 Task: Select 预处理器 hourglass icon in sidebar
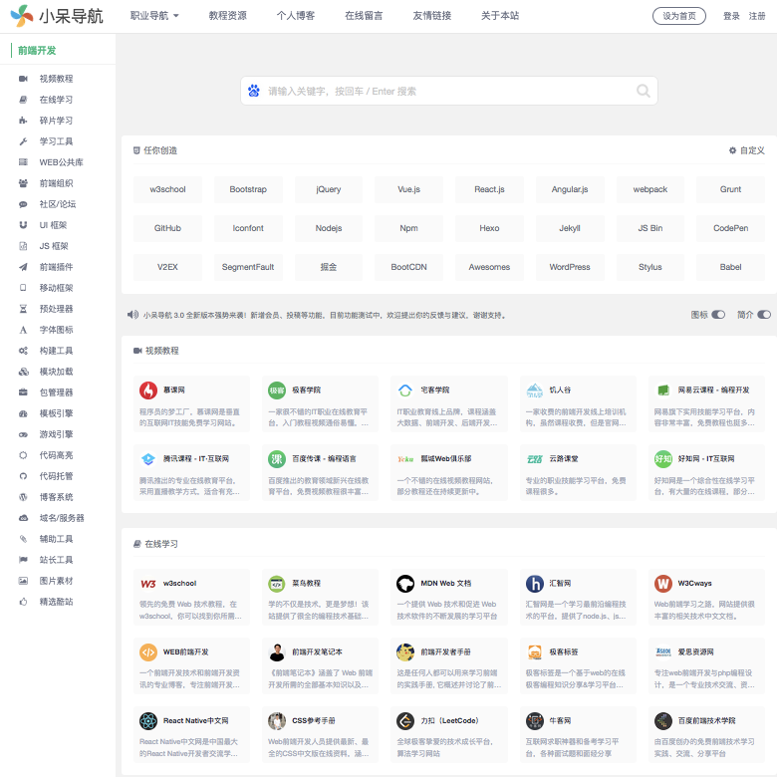click(x=23, y=309)
